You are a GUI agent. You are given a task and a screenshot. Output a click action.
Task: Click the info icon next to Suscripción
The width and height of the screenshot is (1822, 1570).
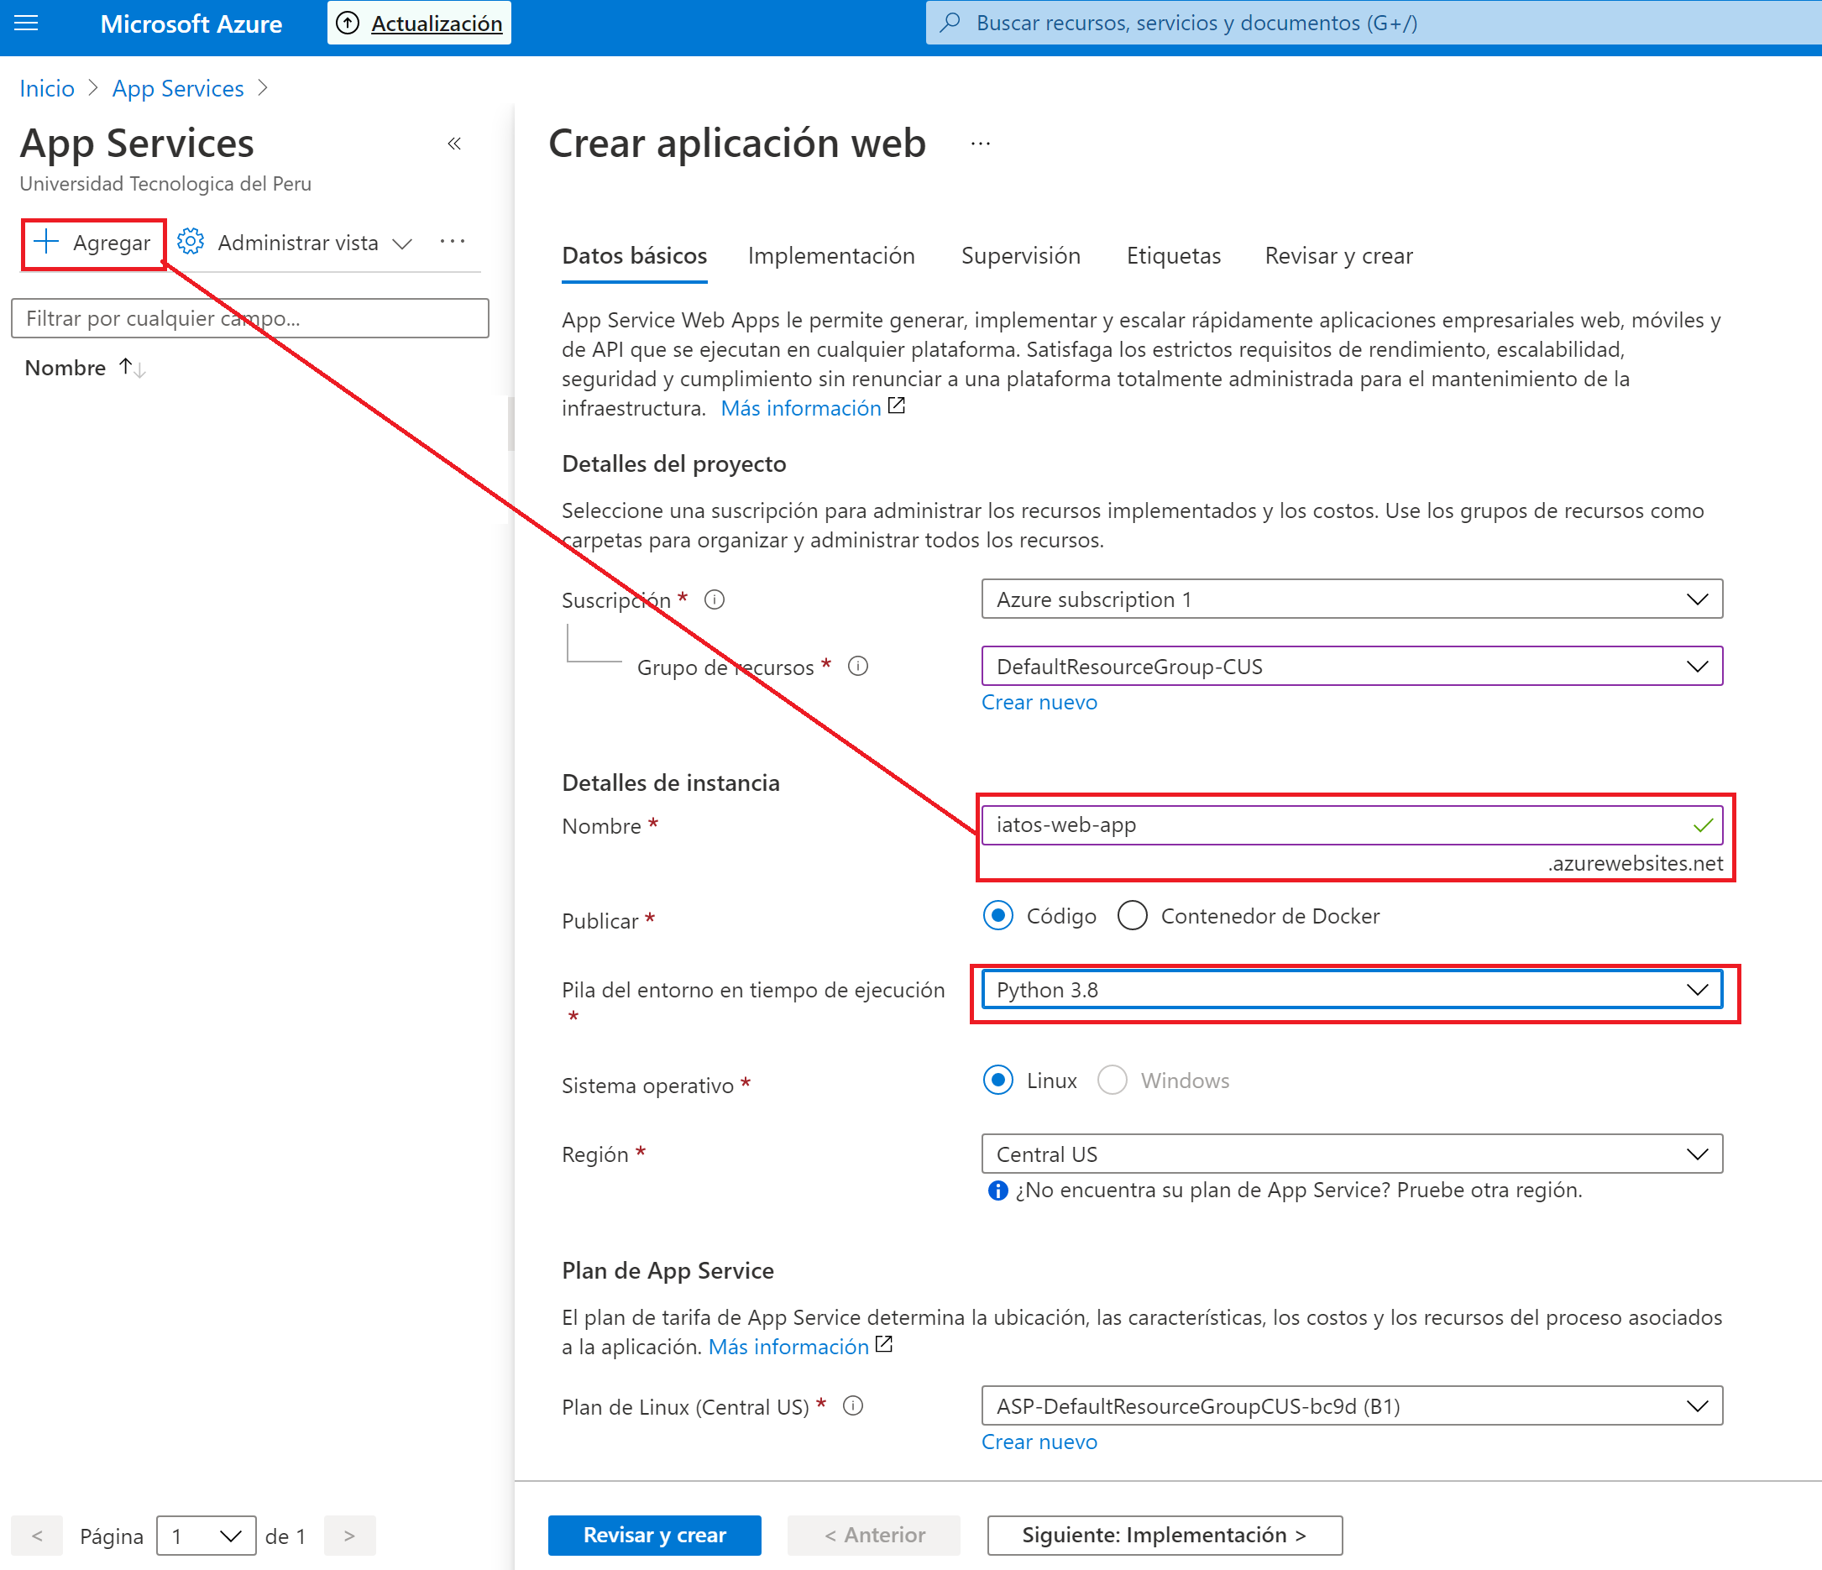714,599
